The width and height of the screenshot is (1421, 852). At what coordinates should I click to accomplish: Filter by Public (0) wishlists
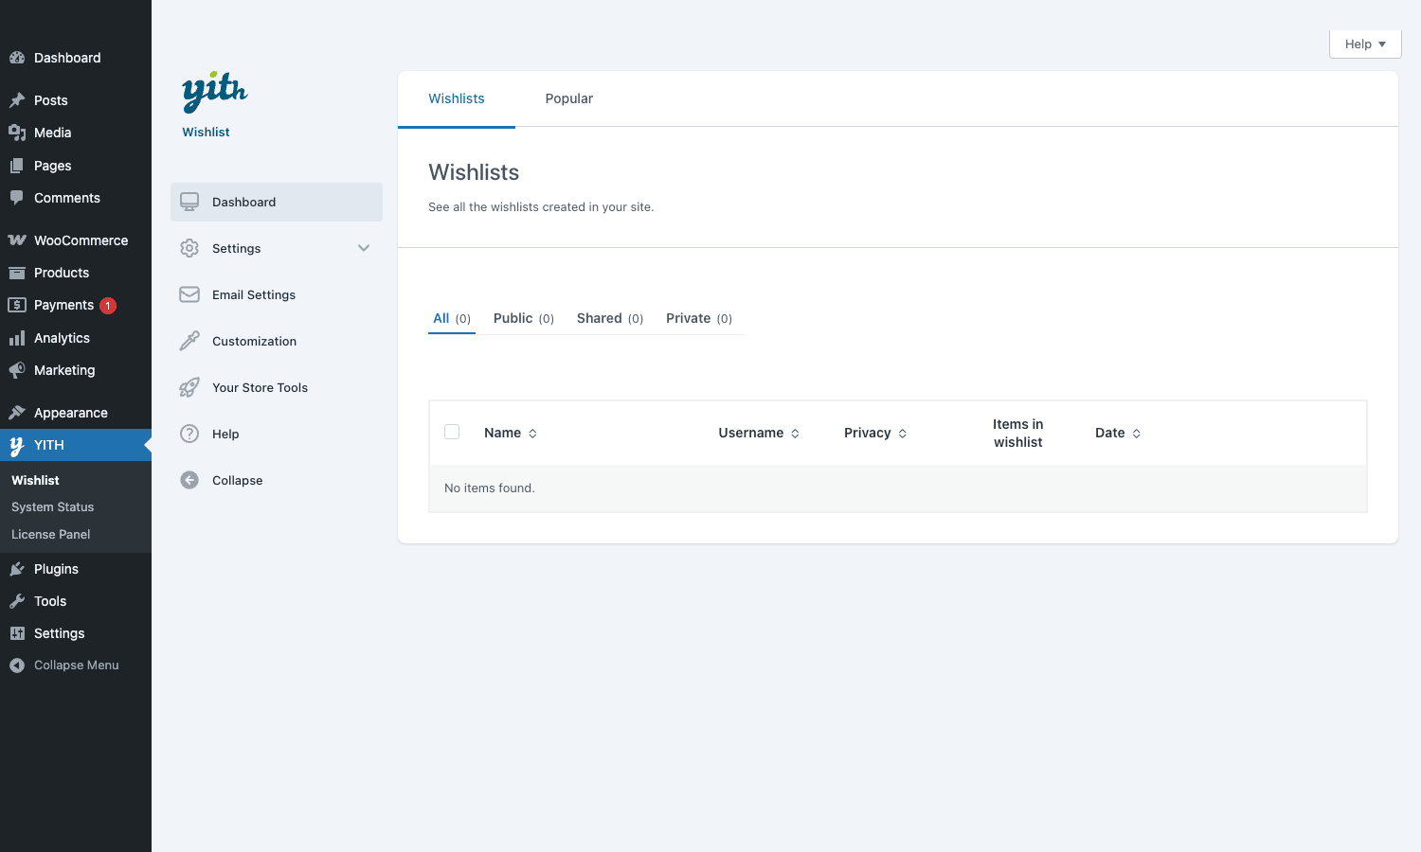coord(524,318)
